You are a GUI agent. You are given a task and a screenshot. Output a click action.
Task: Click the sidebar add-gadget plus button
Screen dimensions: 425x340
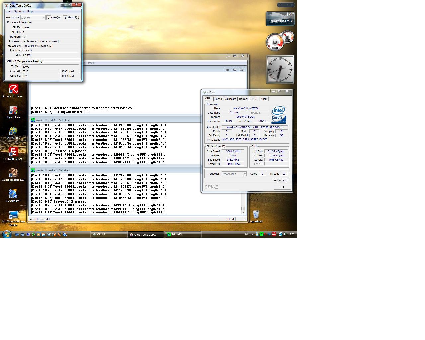(x=280, y=5)
